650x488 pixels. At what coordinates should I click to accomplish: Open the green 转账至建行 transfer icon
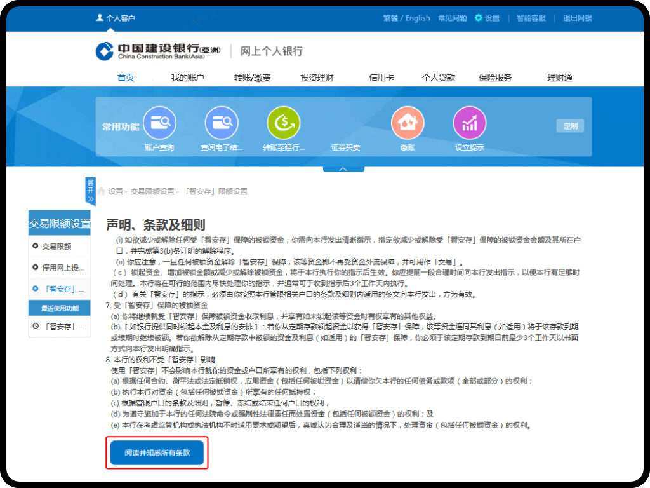click(x=283, y=123)
